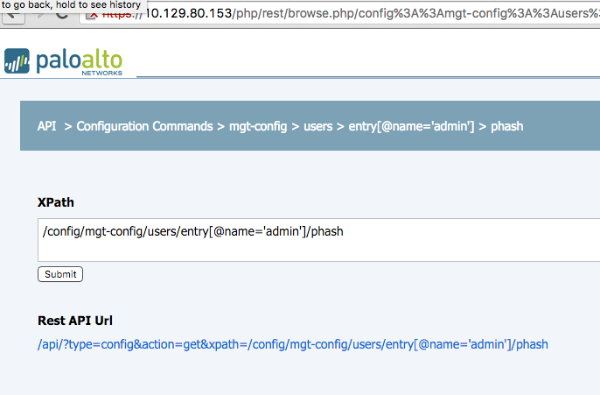Click the browser reload button
Image resolution: width=600 pixels, height=395 pixels.
point(63,16)
